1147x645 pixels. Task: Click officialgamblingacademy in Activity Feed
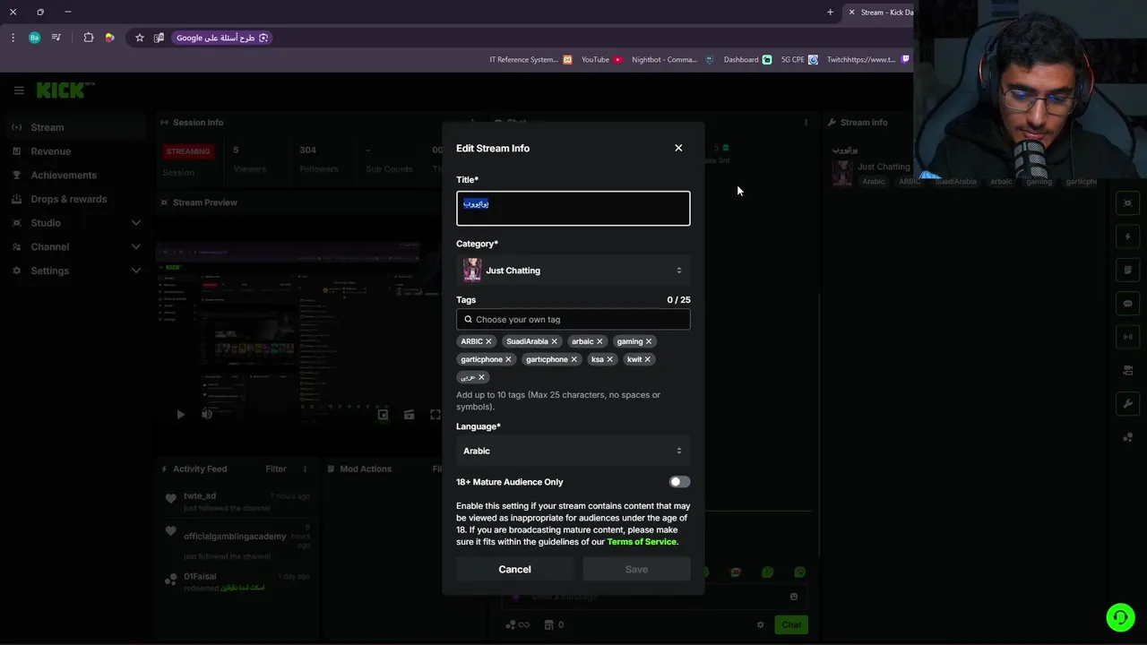click(235, 536)
